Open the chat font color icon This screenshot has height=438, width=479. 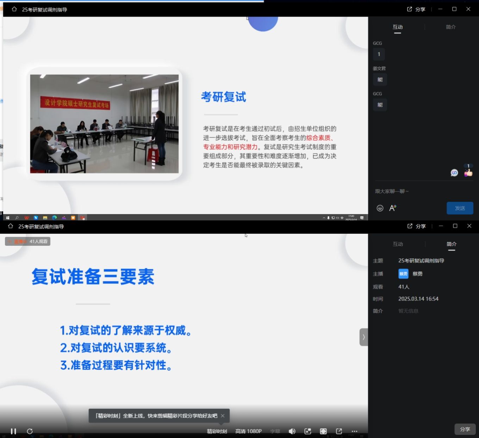point(393,208)
